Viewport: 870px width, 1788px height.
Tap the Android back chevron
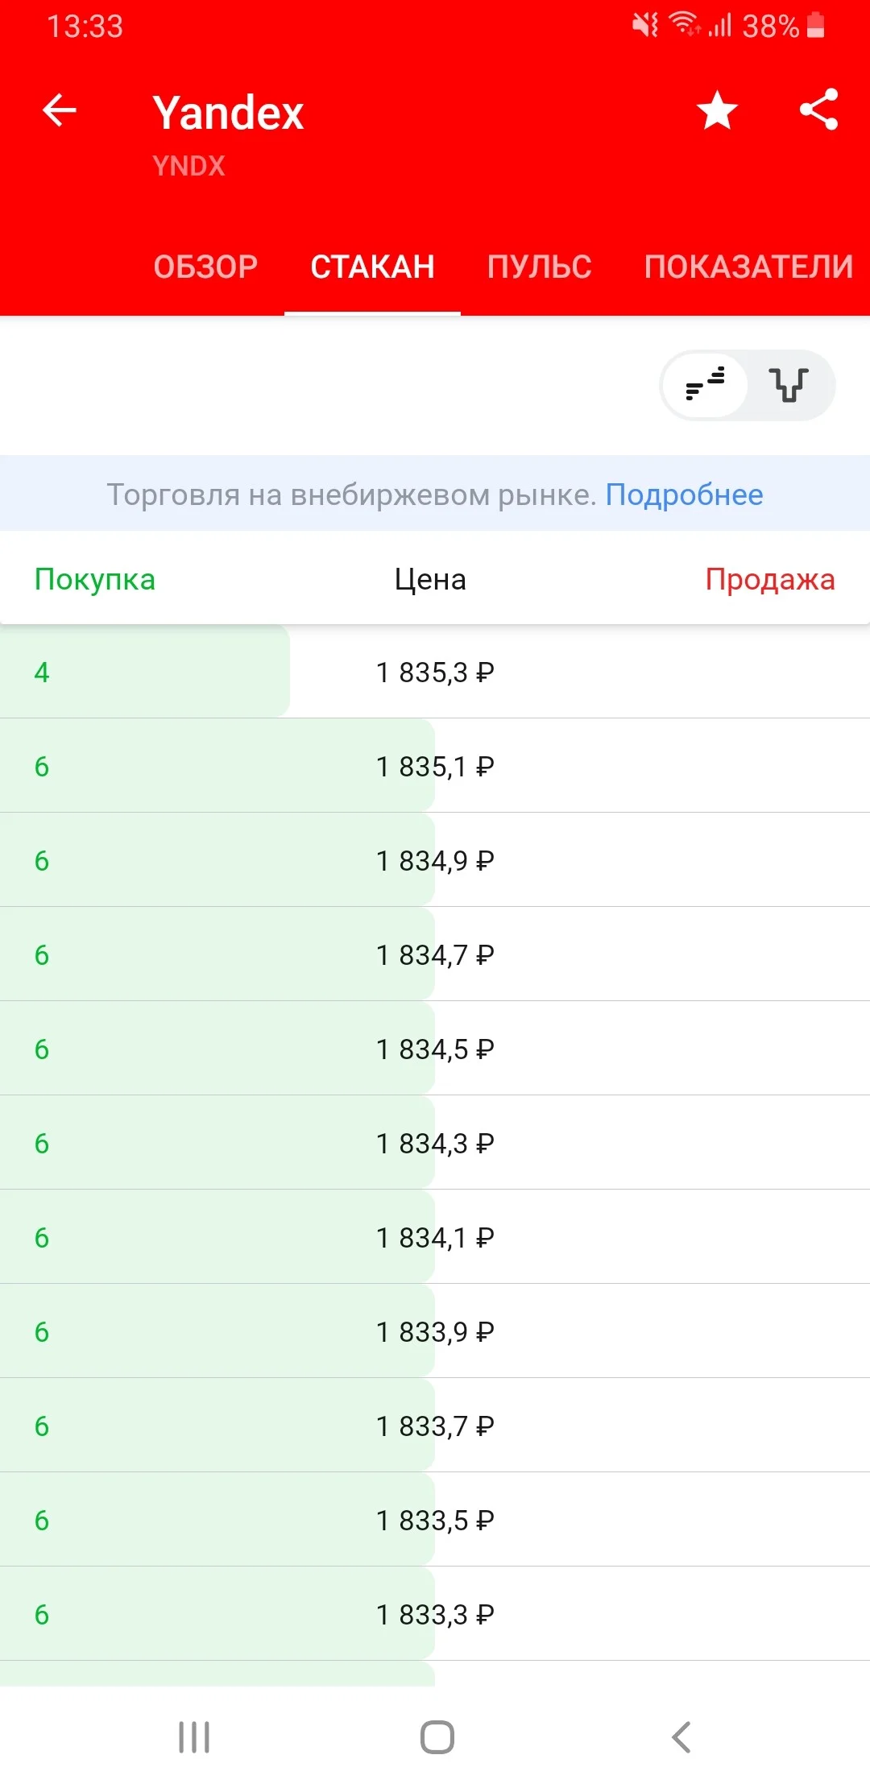click(x=681, y=1736)
